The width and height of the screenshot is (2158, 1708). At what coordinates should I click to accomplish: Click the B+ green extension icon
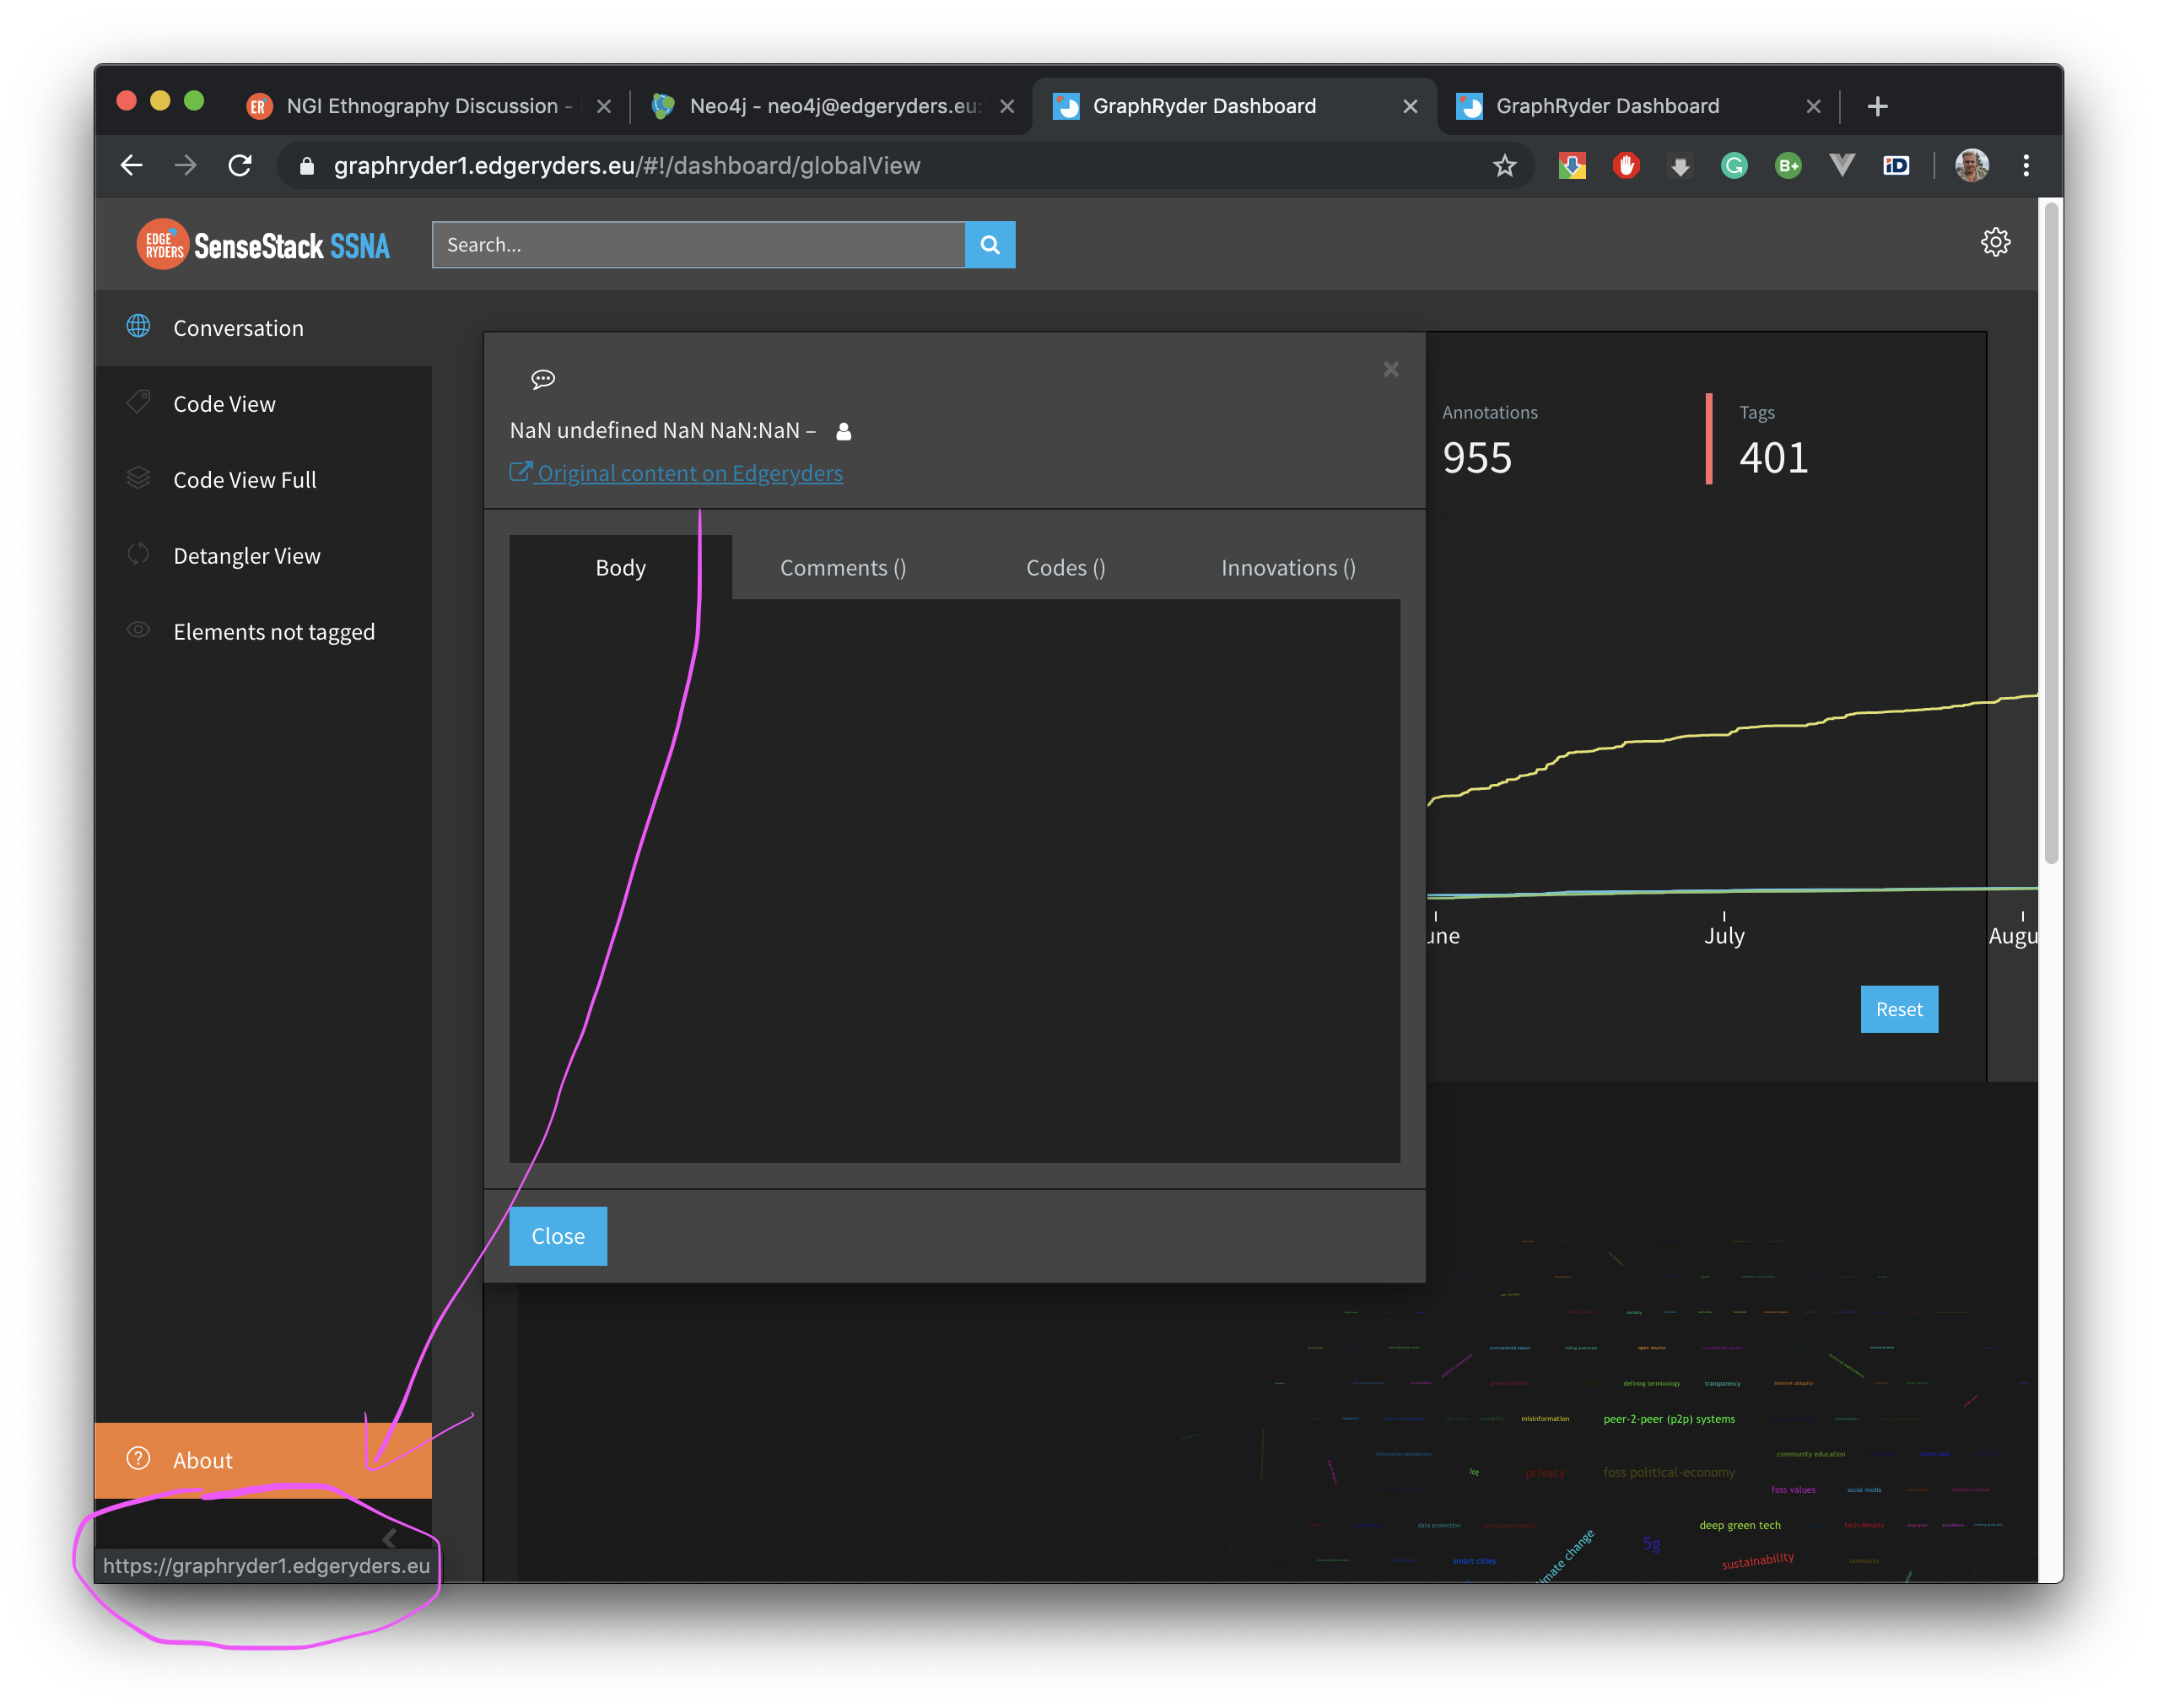click(x=1788, y=166)
